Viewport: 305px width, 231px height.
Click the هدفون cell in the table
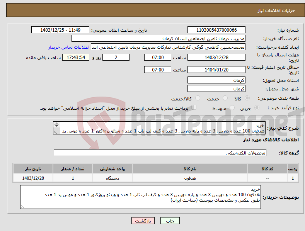(x=190, y=178)
